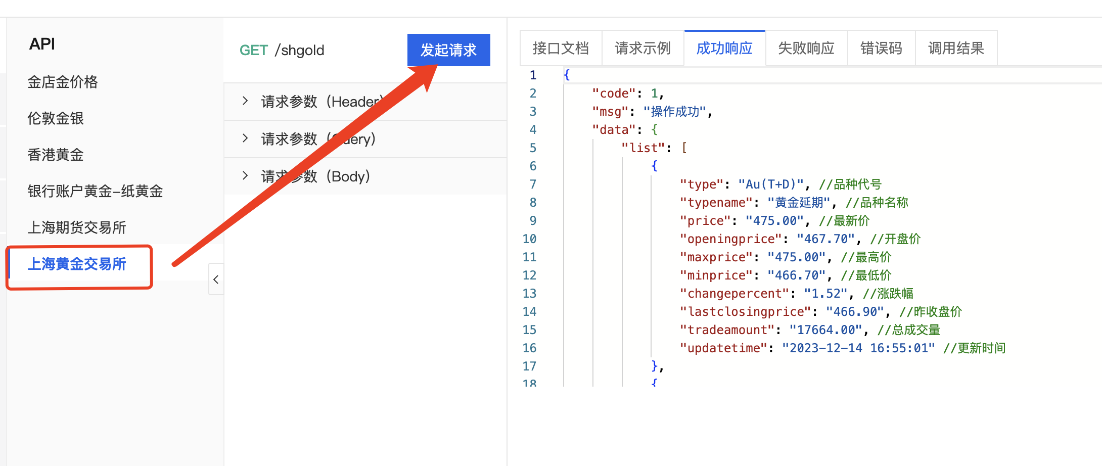Open 伦敦金银 API entry
Viewport: 1102px width, 466px height.
pyautogui.click(x=56, y=118)
